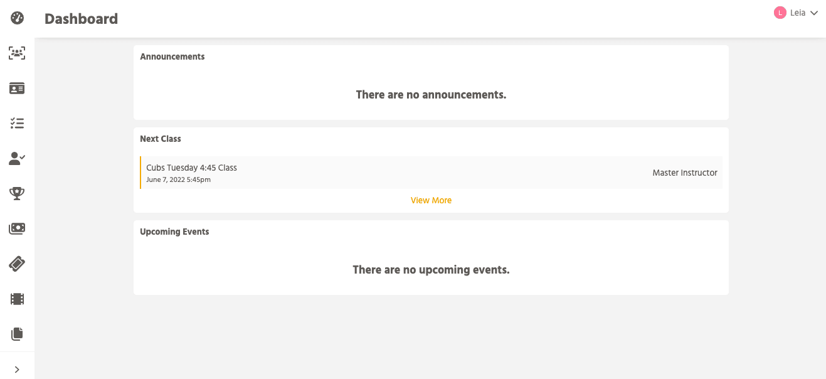Screen dimensions: 826x379
Task: Select the event ticket icon
Action: [x=17, y=264]
